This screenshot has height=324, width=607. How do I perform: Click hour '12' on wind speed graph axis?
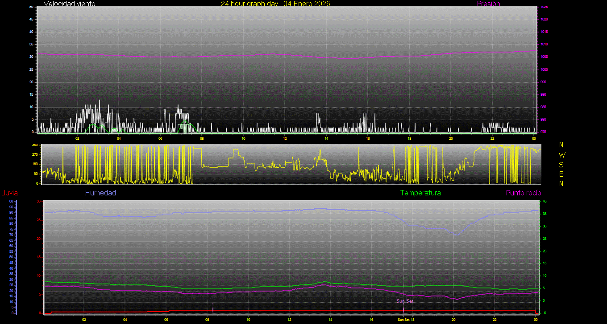point(285,138)
